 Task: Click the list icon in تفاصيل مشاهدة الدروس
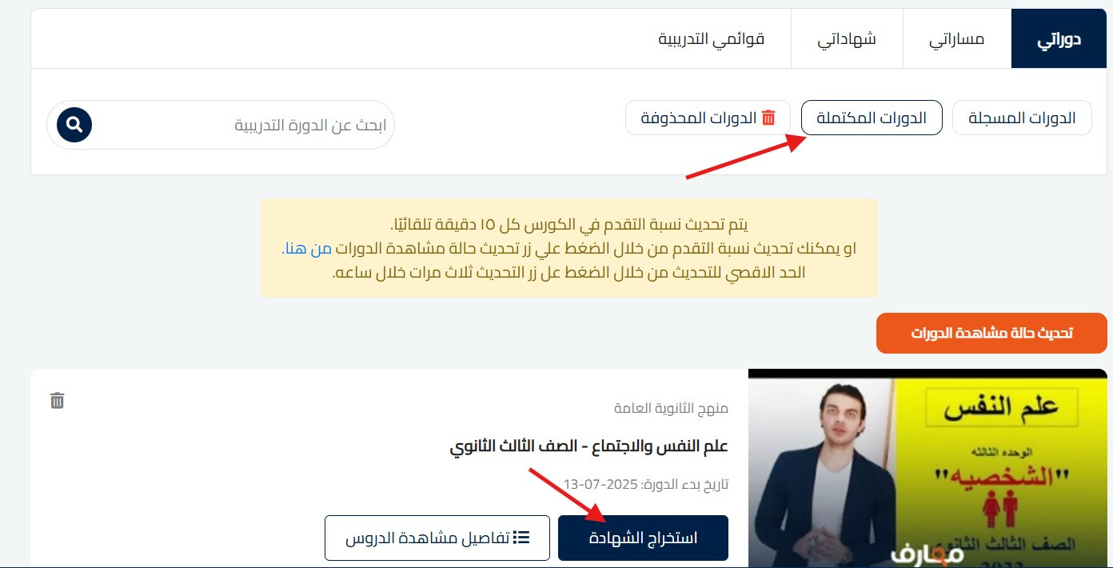point(522,538)
